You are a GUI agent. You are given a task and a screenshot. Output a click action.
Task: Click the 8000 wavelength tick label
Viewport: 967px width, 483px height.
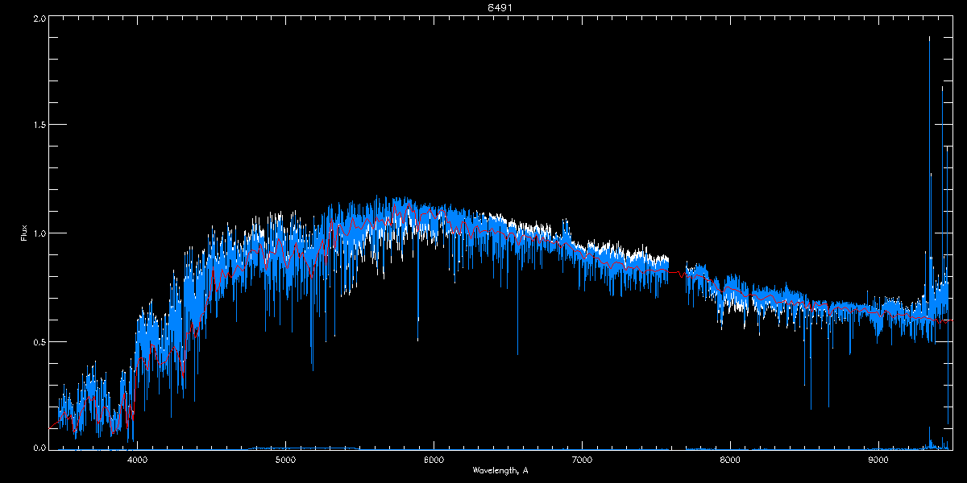pos(730,460)
